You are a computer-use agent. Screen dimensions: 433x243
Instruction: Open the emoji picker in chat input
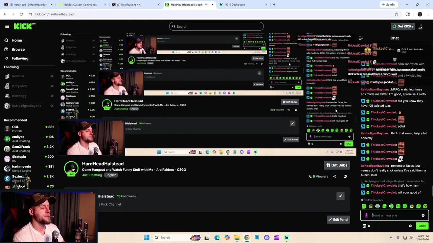[x=423, y=215]
